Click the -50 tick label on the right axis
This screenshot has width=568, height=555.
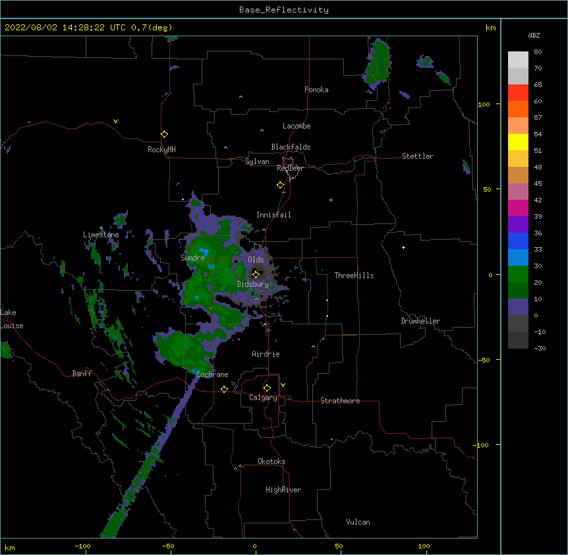(484, 360)
